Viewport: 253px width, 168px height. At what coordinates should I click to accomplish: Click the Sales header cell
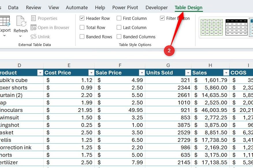[x=210, y=73]
